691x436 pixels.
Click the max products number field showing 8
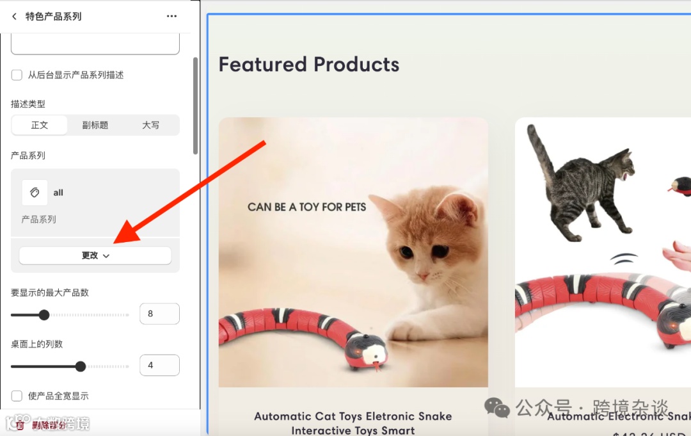click(159, 314)
